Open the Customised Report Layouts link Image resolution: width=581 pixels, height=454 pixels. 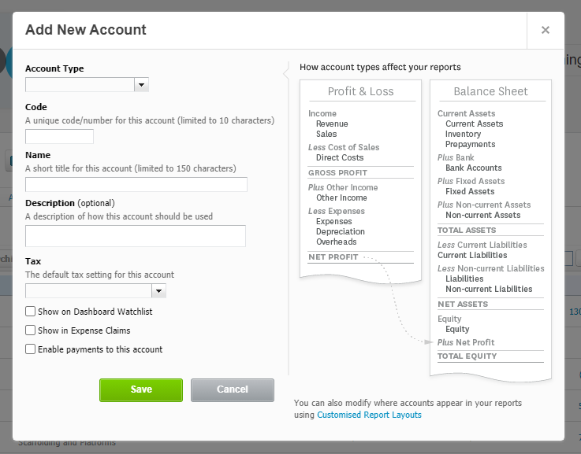(x=369, y=415)
